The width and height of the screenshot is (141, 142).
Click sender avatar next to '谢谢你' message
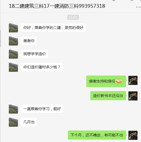tap(13, 41)
